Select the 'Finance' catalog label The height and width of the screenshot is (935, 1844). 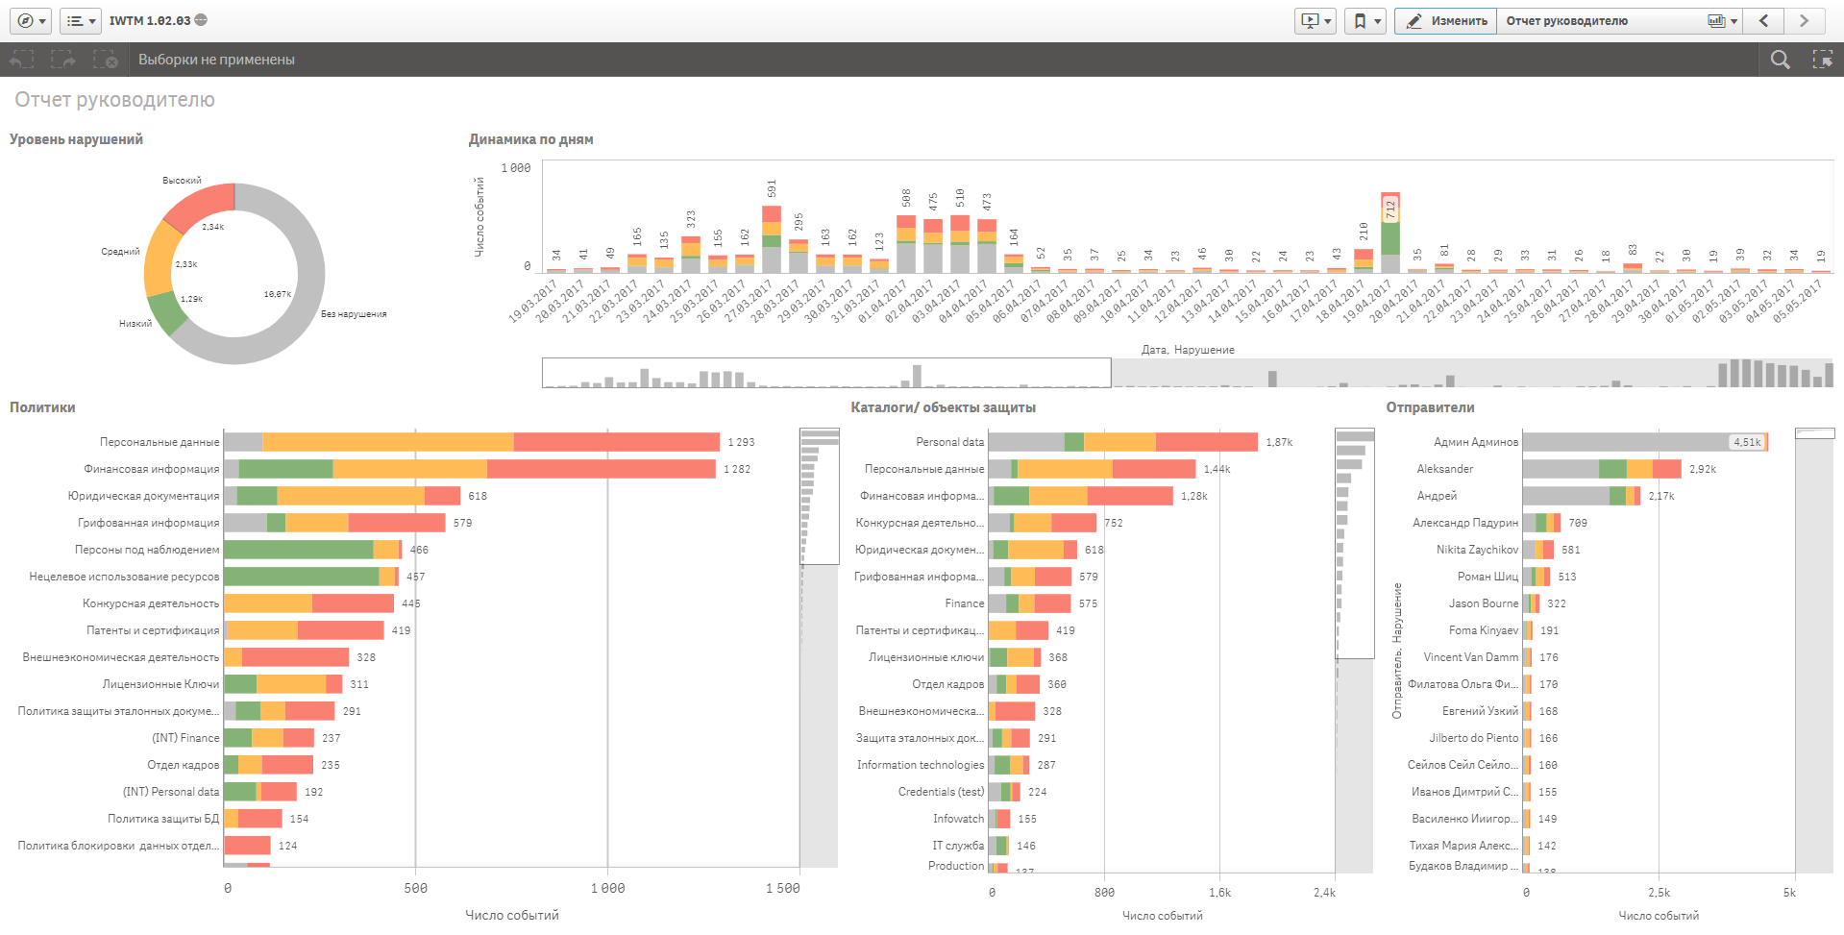[x=965, y=603]
